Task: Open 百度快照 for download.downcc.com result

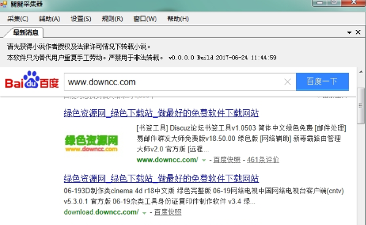Action: (x=167, y=212)
